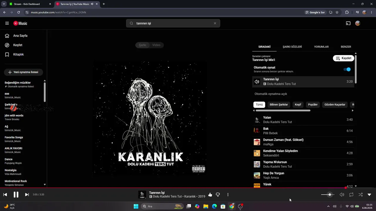Open the song's more options menu
The height and width of the screenshot is (211, 376).
tap(228, 195)
